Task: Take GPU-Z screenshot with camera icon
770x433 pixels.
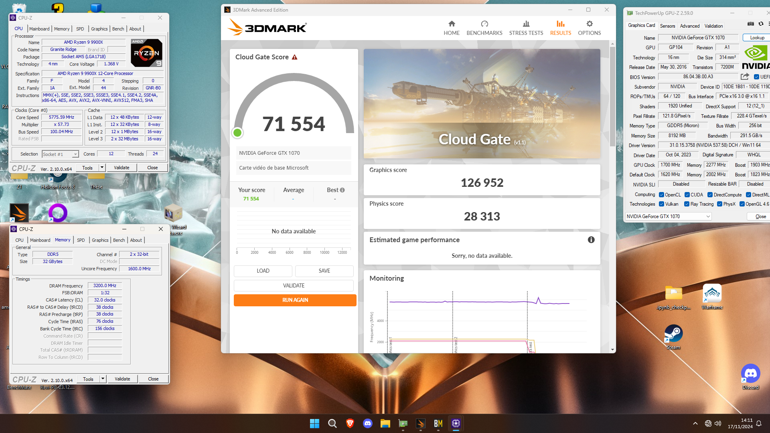Action: click(x=751, y=24)
